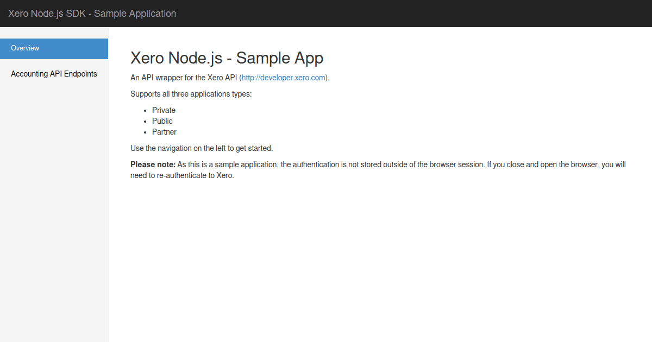Select the Public list item text
652x342 pixels.
click(x=162, y=121)
